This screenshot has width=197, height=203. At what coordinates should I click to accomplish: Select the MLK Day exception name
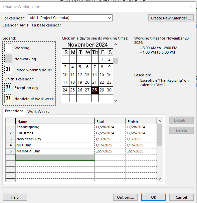(55, 145)
